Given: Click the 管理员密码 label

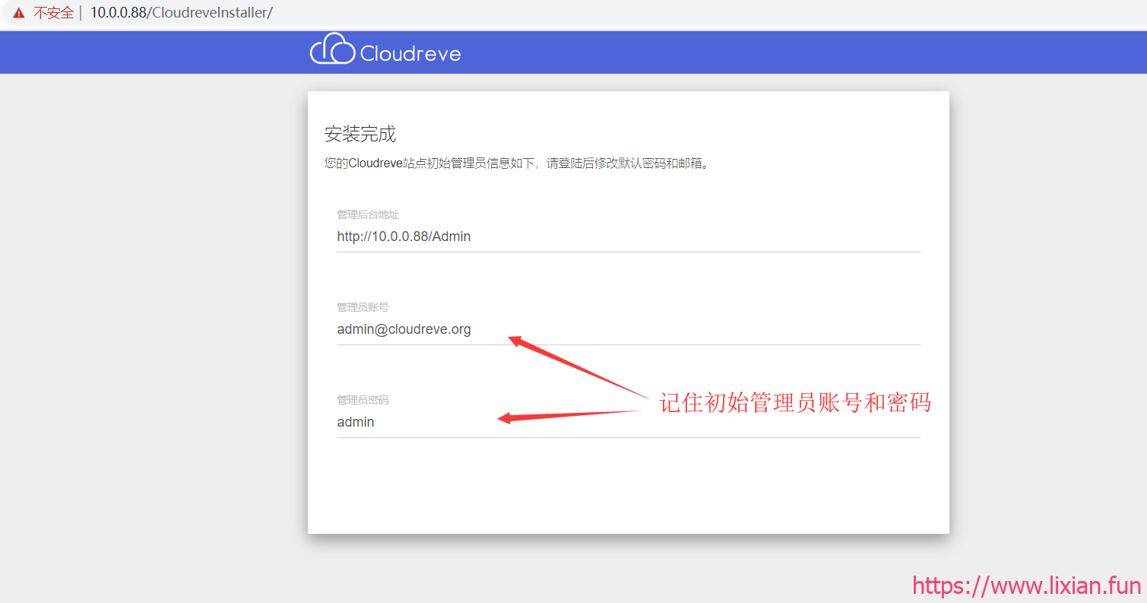Looking at the screenshot, I should tap(363, 400).
